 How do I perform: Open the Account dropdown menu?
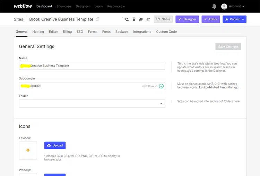tap(237, 6)
